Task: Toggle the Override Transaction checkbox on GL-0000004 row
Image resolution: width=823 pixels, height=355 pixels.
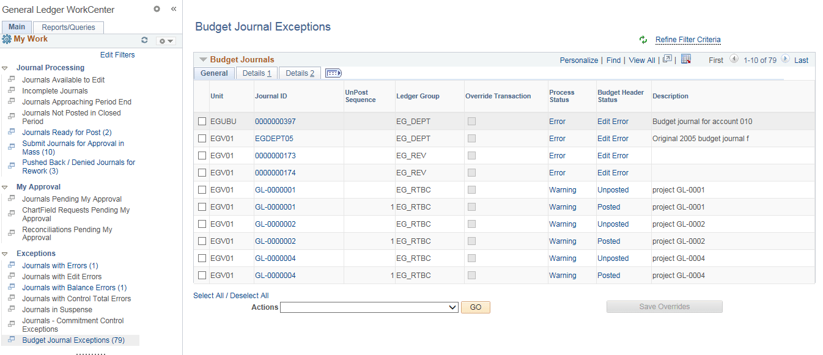Action: [x=471, y=258]
